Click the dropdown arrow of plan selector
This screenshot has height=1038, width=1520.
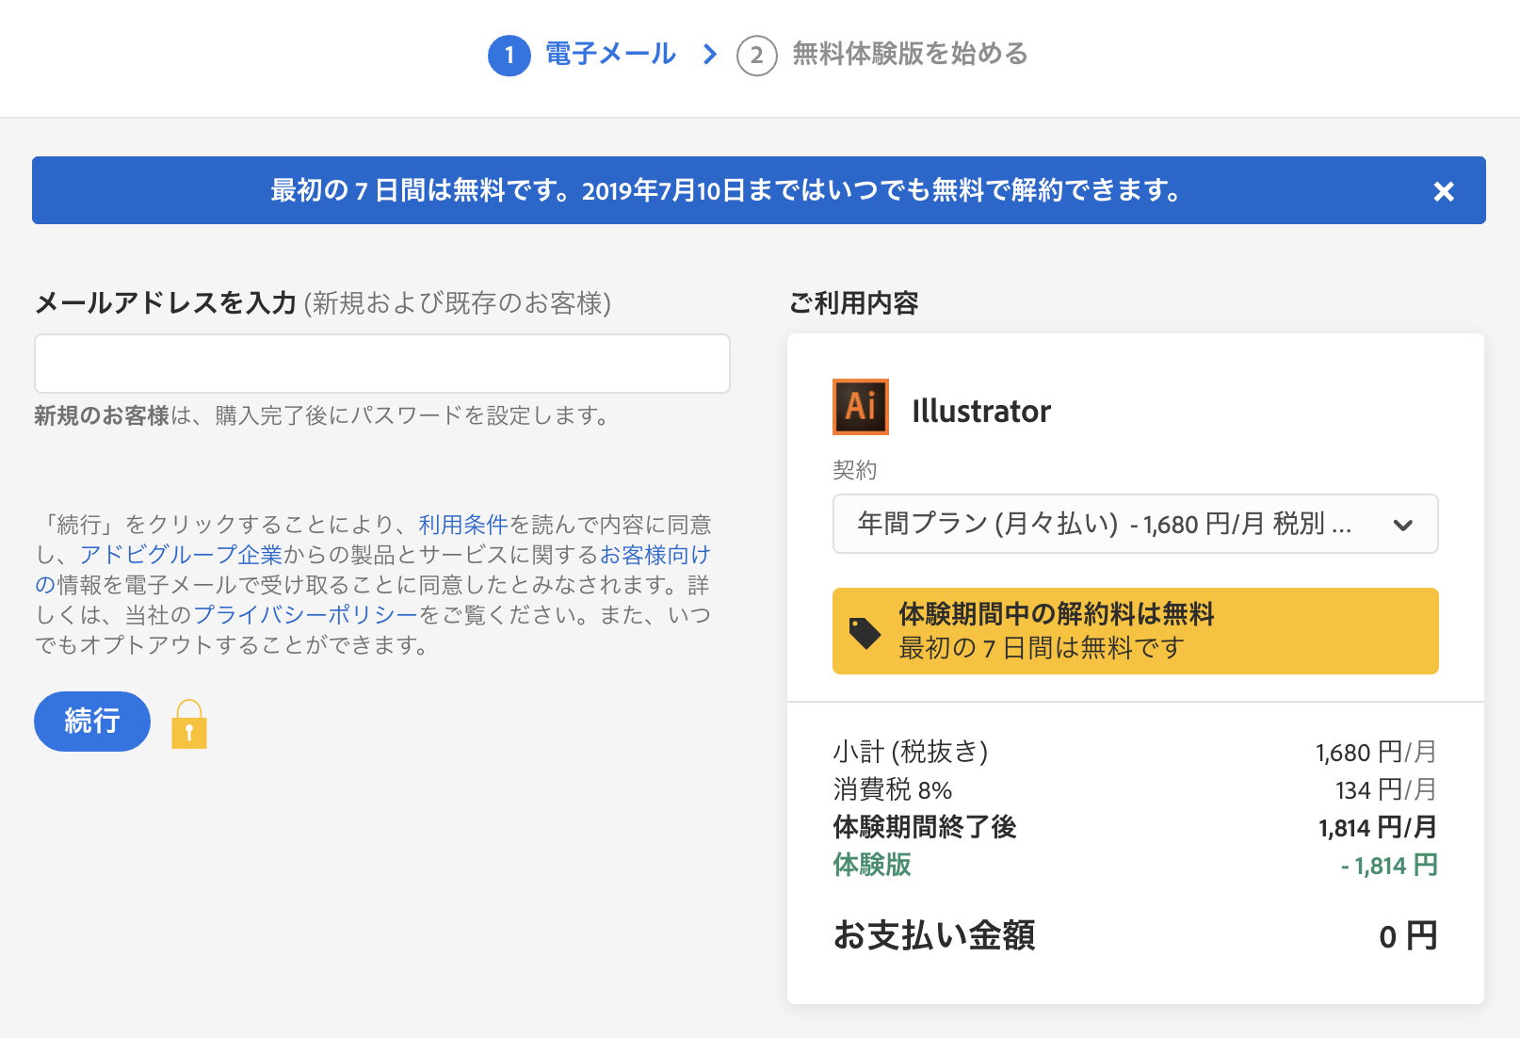[1402, 525]
